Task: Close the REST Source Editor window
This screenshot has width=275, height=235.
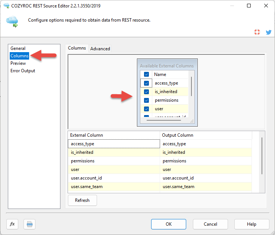Action: (266, 6)
